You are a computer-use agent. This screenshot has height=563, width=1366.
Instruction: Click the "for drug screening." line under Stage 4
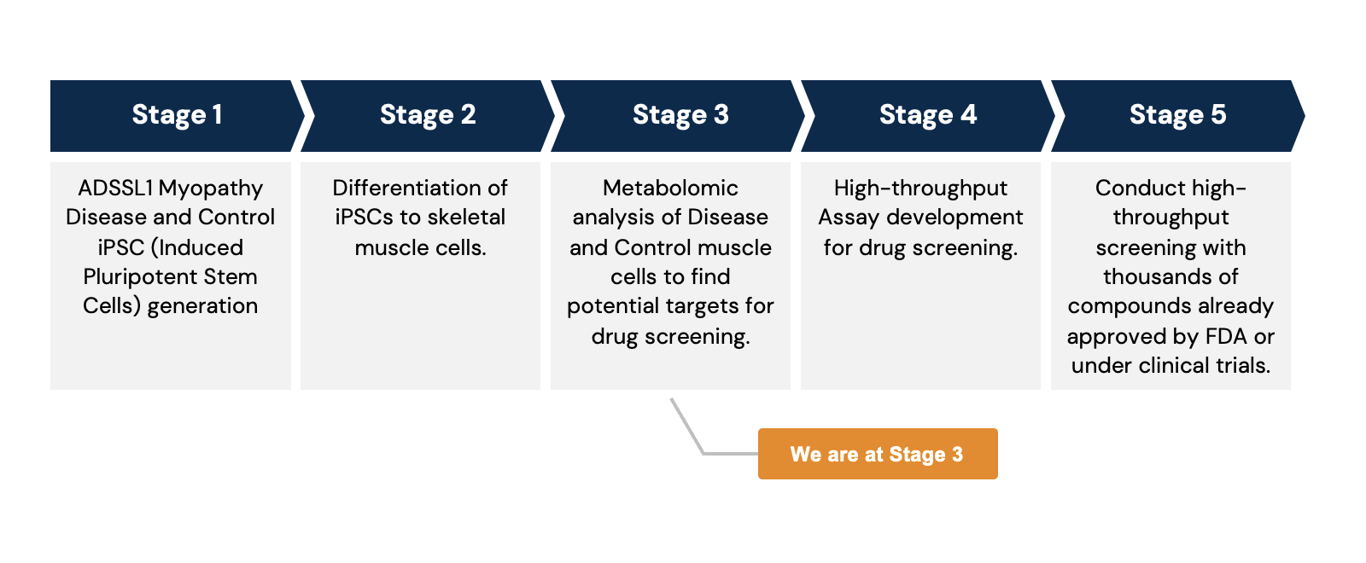click(920, 247)
